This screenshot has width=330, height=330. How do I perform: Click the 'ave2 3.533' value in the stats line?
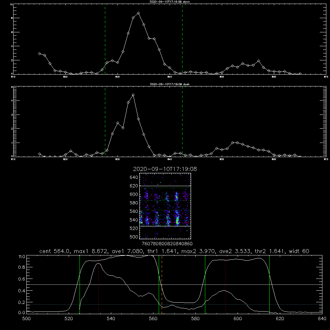[235, 251]
